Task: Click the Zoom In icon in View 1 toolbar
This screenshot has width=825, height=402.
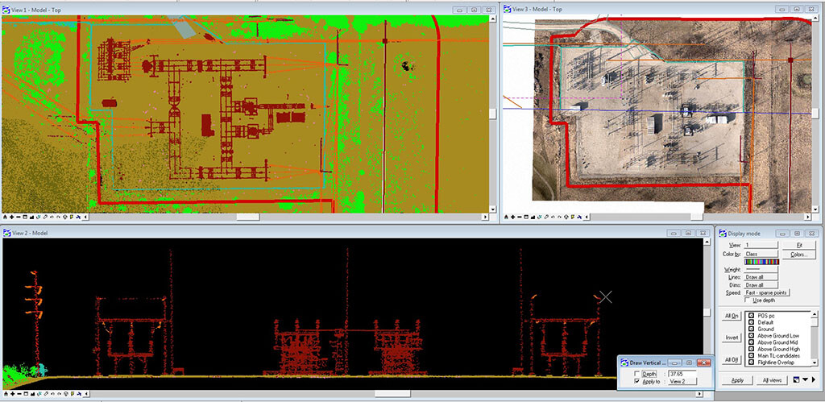Action: [x=12, y=217]
